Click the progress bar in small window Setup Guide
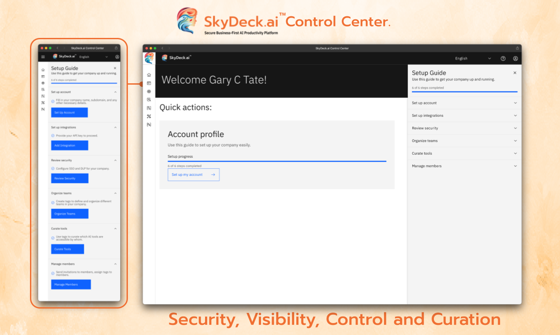The height and width of the screenshot is (335, 560). click(x=84, y=83)
